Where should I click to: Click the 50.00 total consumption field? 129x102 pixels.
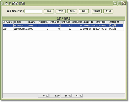(66, 96)
